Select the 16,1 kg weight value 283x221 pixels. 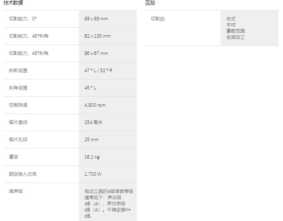click(92, 157)
